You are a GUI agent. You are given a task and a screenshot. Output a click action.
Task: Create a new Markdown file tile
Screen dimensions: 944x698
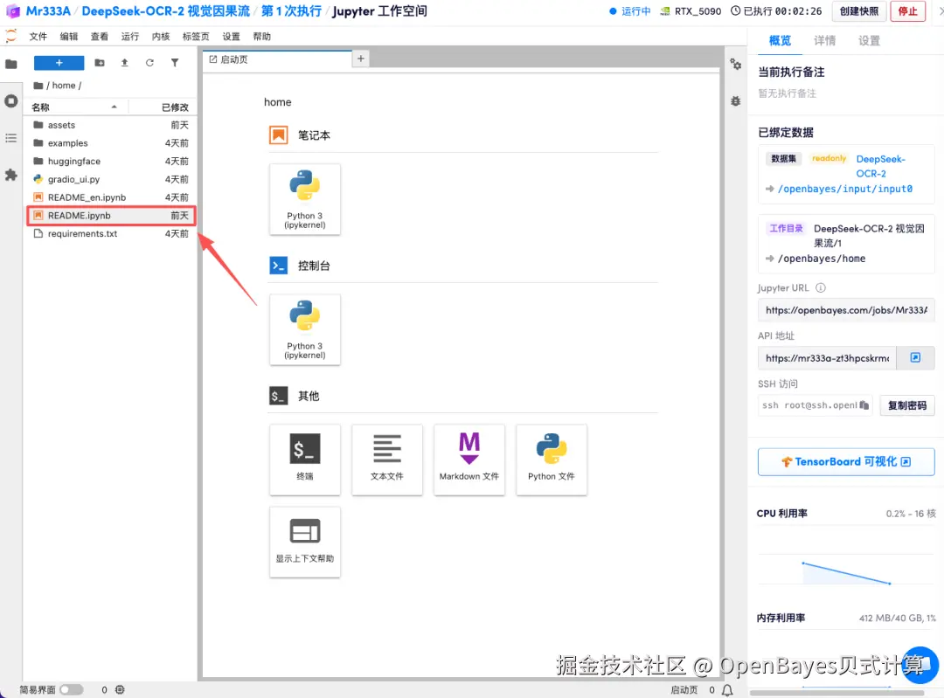click(x=469, y=460)
